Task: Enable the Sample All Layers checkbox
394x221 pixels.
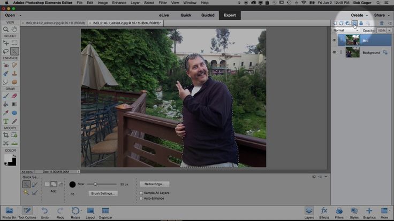Action: pyautogui.click(x=141, y=193)
